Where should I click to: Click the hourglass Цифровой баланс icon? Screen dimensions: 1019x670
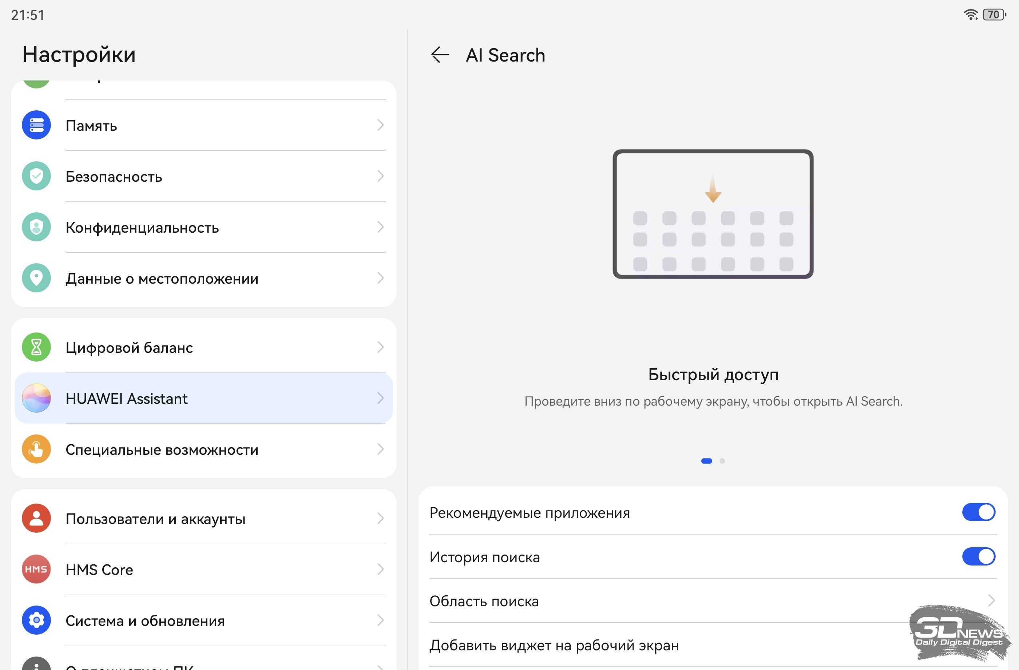click(36, 347)
